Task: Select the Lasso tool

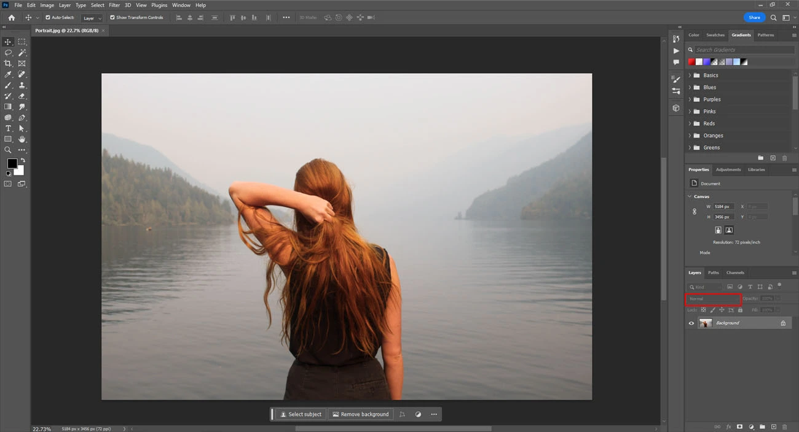Action: tap(8, 53)
